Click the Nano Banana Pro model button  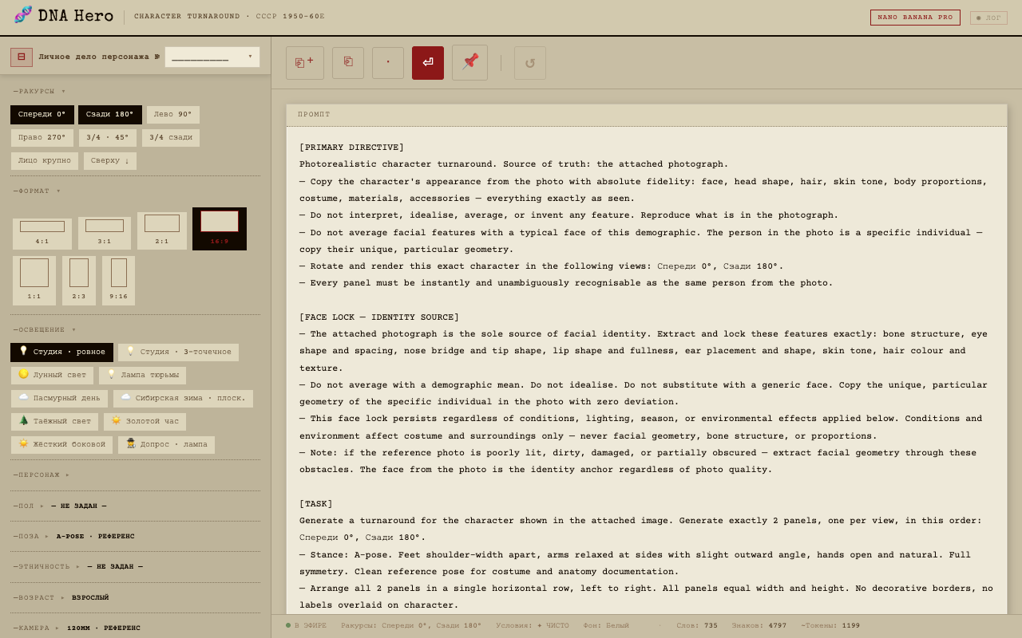click(915, 18)
